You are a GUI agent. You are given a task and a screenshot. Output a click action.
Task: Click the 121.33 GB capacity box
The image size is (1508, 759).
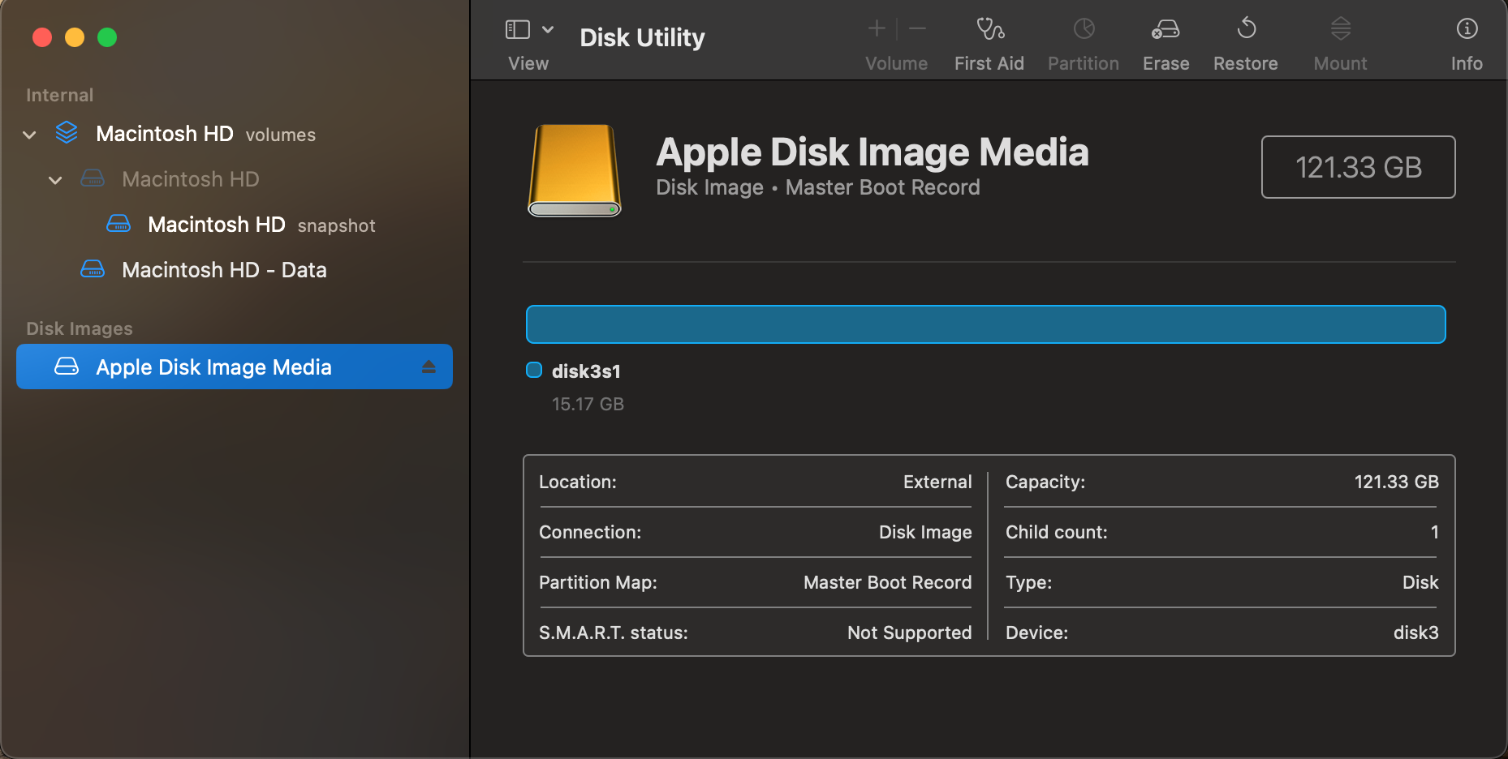[1358, 167]
